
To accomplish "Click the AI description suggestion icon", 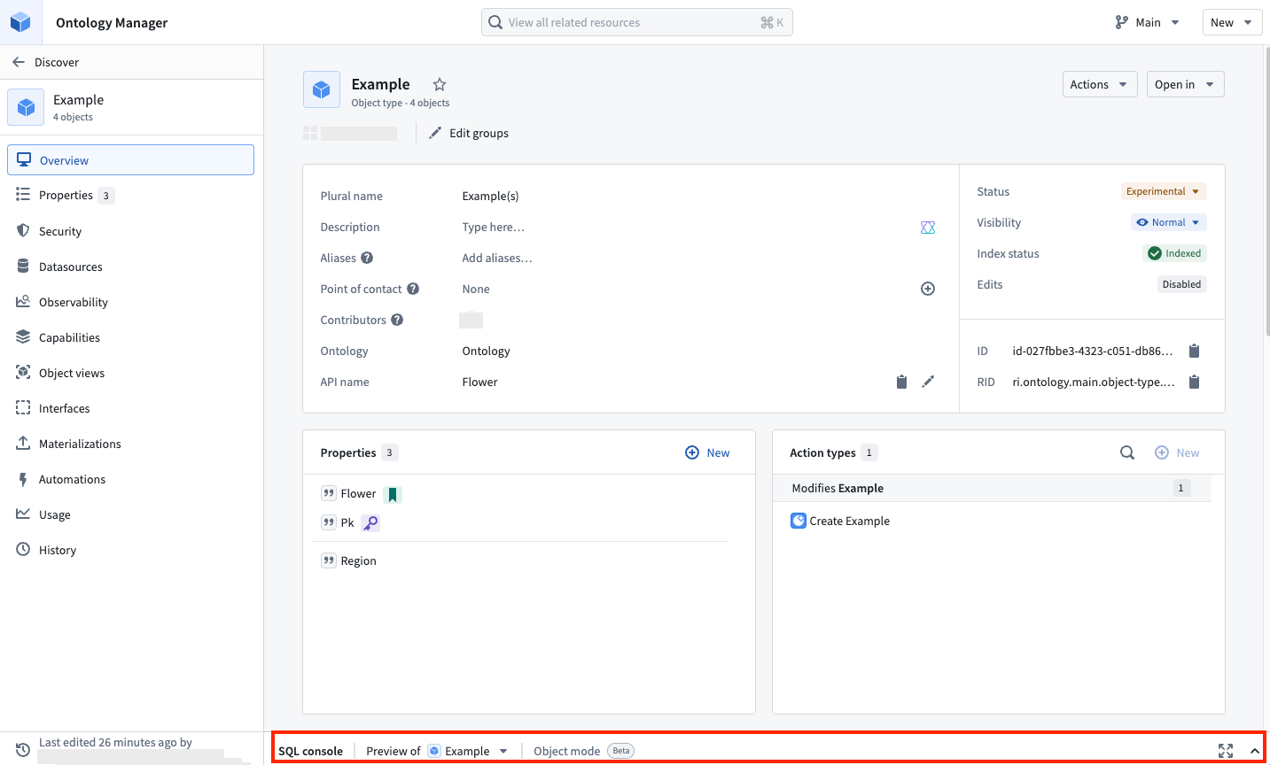I will click(x=928, y=228).
